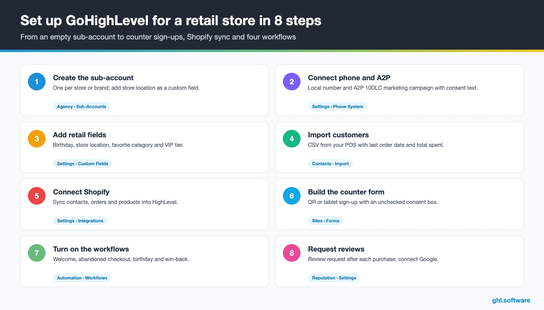Click the green step 7 circle badge
544x310 pixels.
coord(37,253)
